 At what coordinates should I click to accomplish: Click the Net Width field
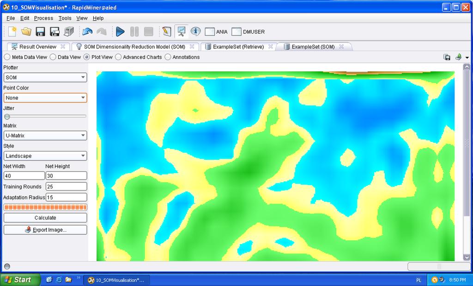tap(24, 175)
